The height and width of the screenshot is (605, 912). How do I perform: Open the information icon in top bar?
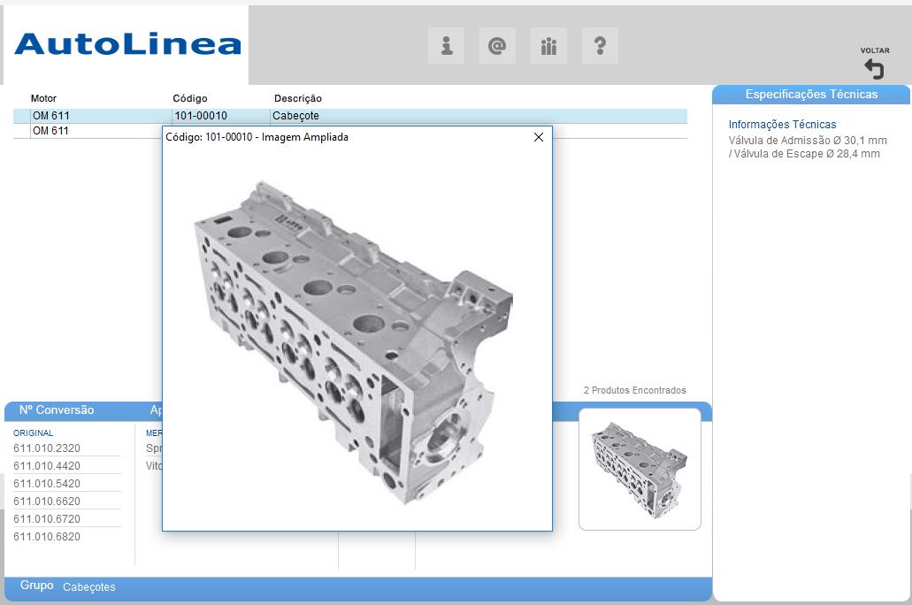tap(446, 45)
